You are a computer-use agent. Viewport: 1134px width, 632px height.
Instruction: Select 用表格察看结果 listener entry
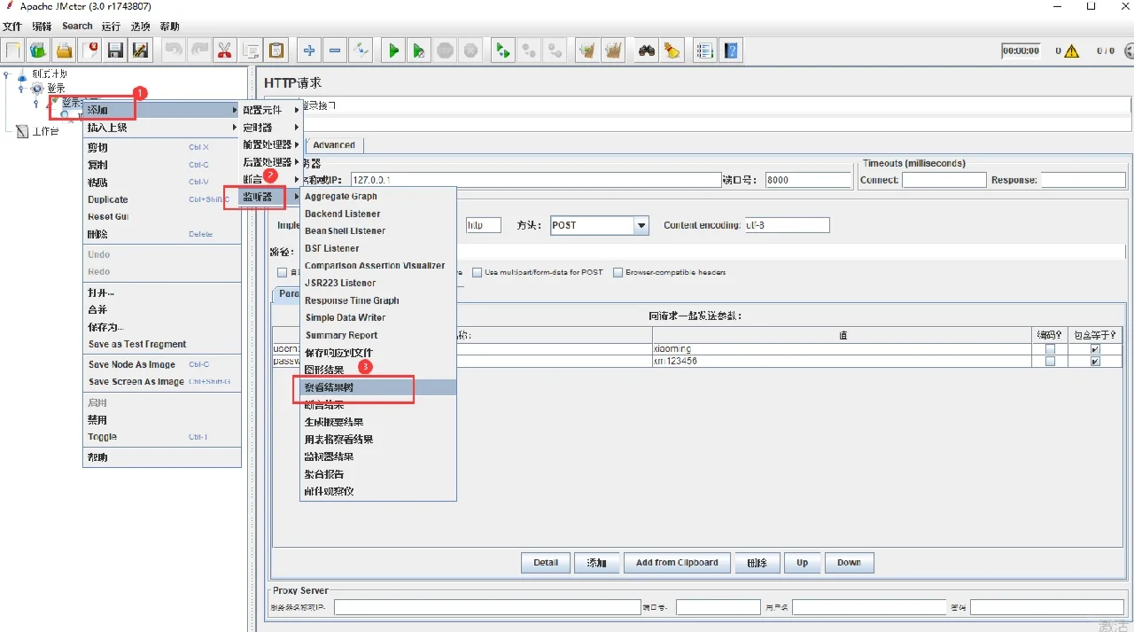(378, 440)
